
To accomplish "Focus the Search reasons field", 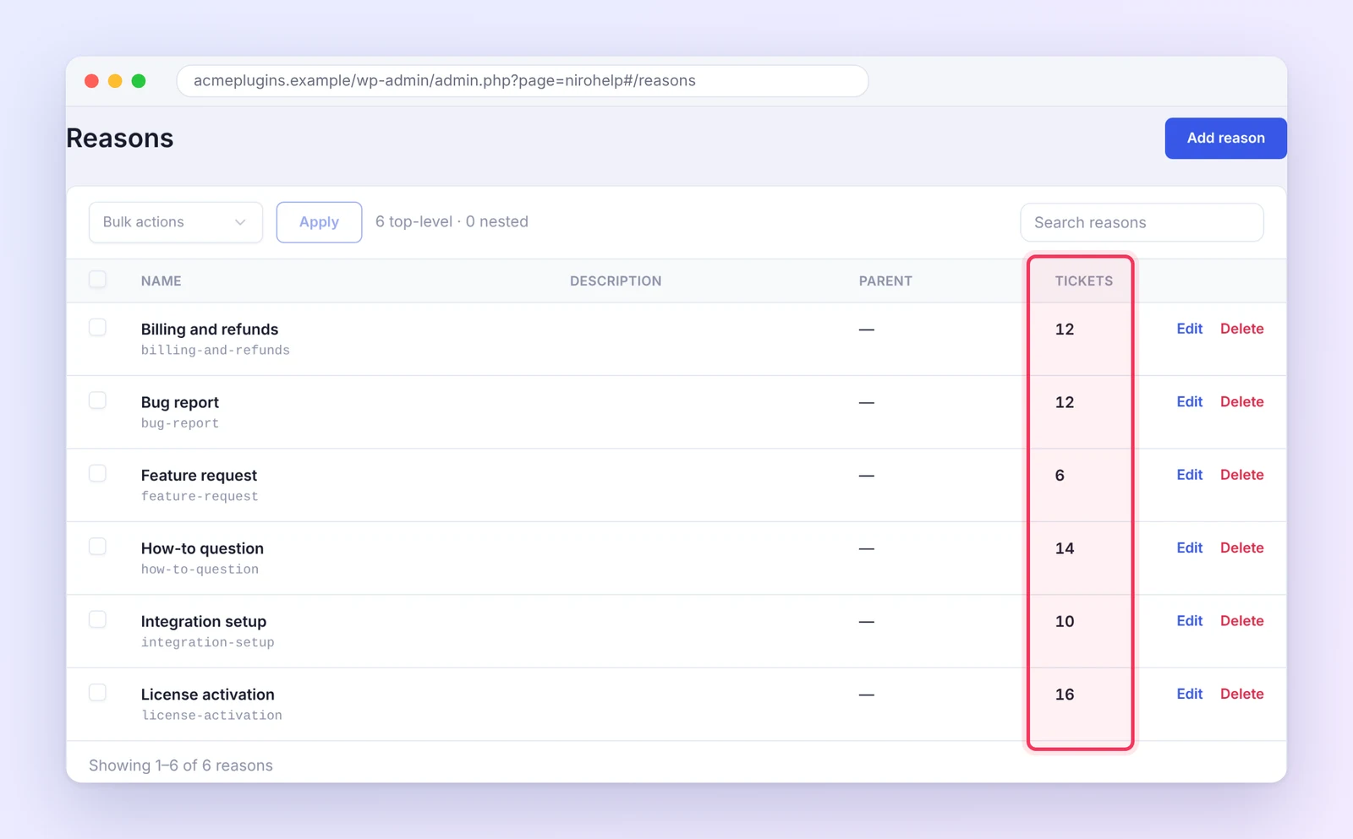I will pos(1142,222).
